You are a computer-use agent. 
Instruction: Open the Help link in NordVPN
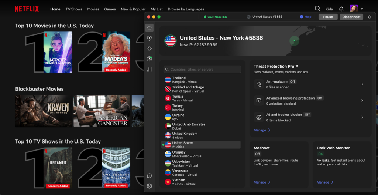pyautogui.click(x=305, y=17)
